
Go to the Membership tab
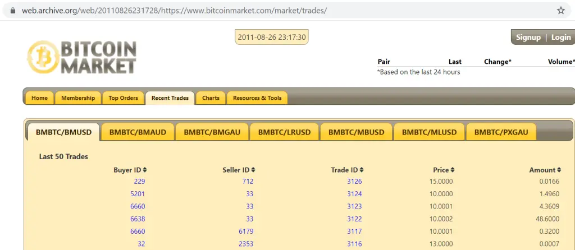[78, 98]
